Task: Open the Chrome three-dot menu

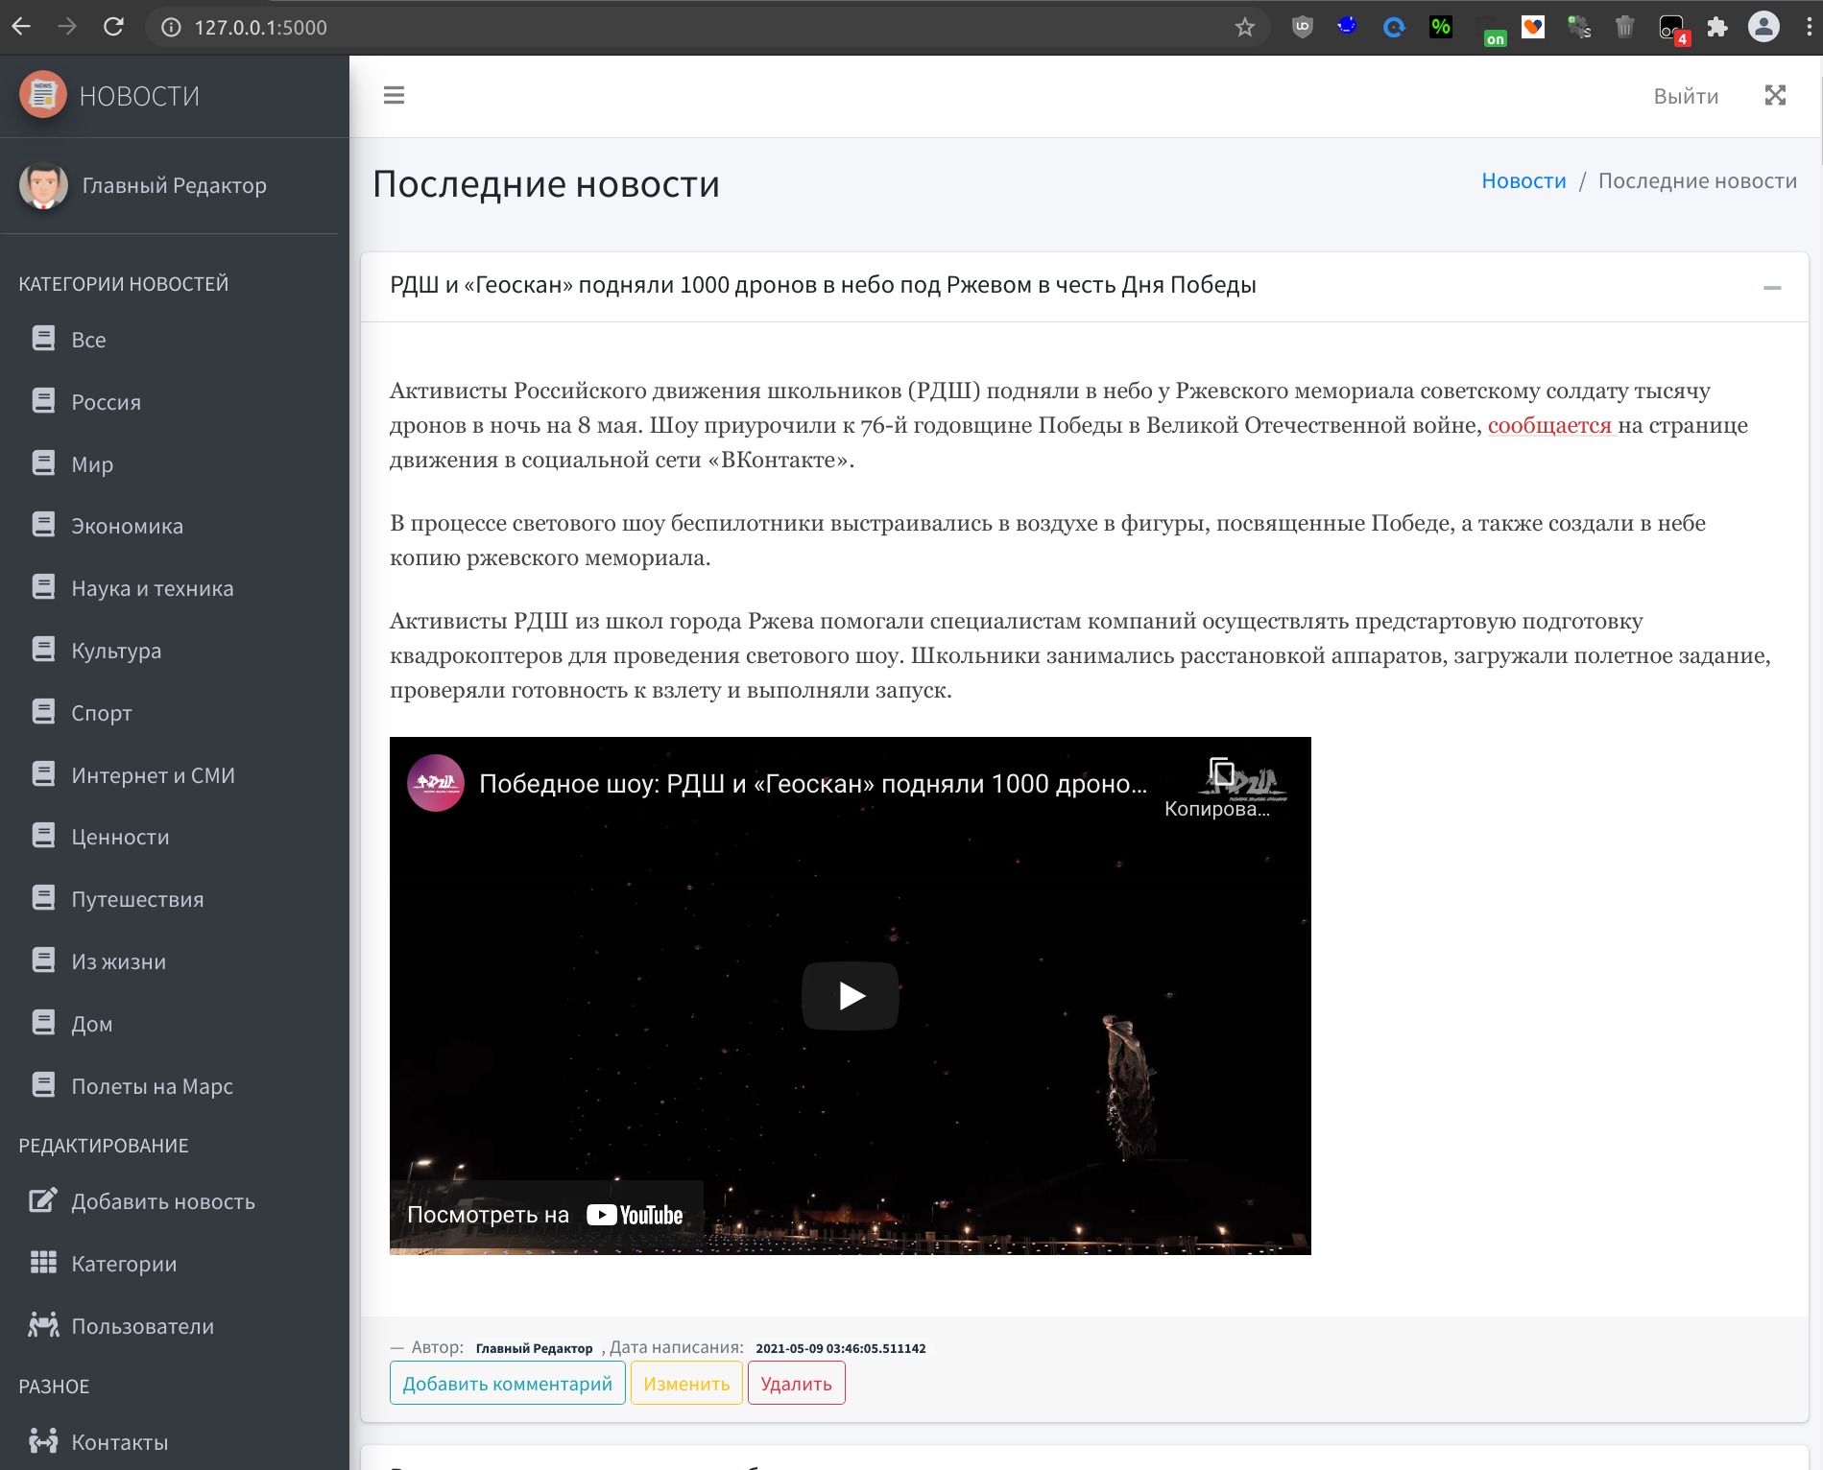Action: click(x=1809, y=27)
